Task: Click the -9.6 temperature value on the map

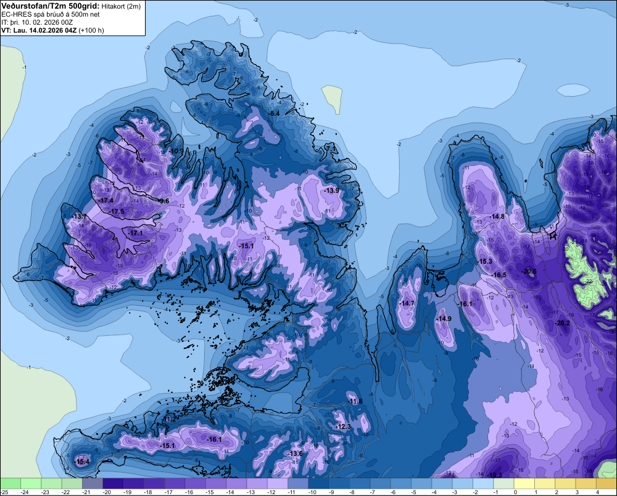Action: 164,201
